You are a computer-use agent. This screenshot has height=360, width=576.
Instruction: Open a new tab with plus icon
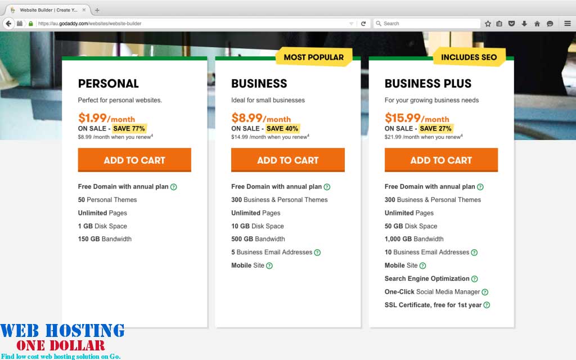[x=97, y=10]
